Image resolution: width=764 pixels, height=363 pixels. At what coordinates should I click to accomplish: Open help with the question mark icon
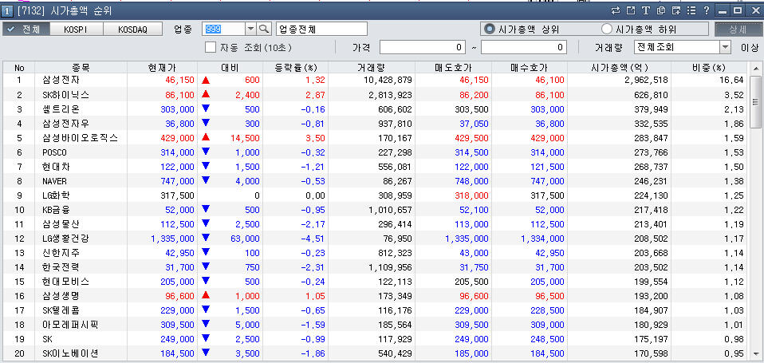tap(707, 10)
